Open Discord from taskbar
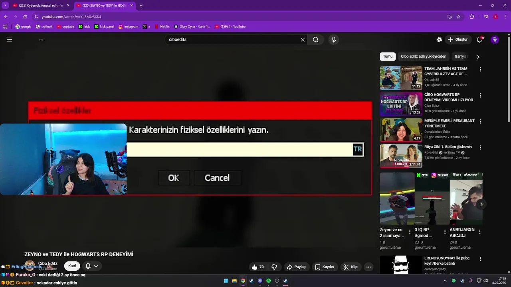The width and height of the screenshot is (511, 287). (x=260, y=281)
